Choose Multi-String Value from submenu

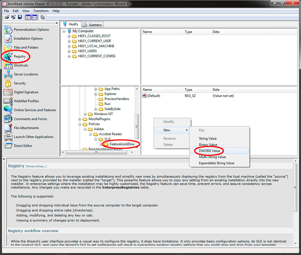pyautogui.click(x=219, y=157)
